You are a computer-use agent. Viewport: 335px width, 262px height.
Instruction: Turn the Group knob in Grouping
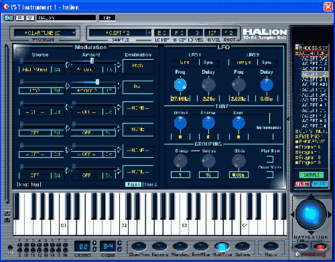point(180,161)
